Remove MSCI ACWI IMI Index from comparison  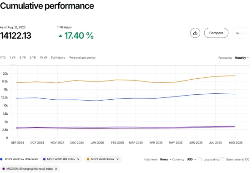pos(78,159)
